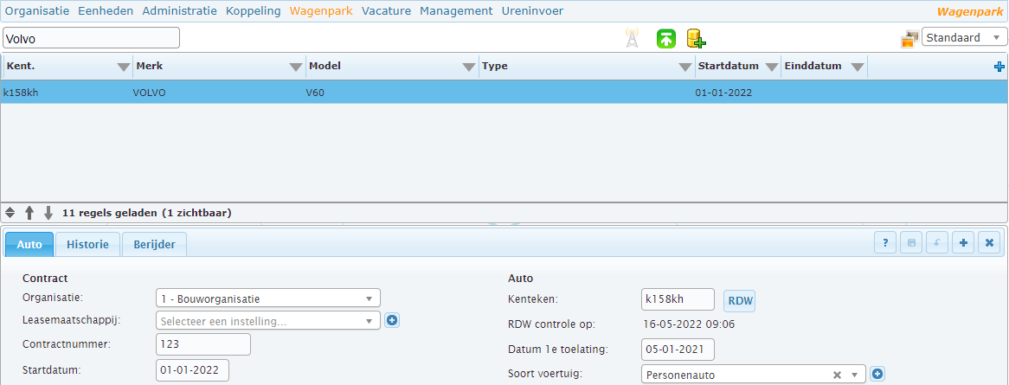Select the k158kh cell in the table
This screenshot has width=1009, height=385.
22,92
